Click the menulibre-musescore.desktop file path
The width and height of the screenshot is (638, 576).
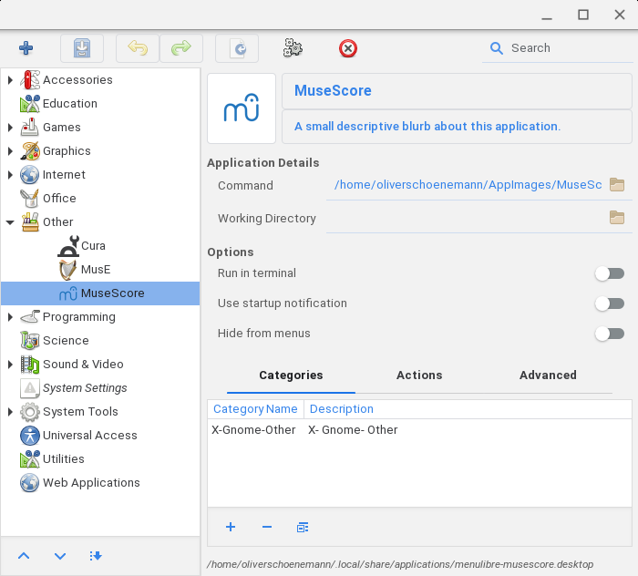pos(399,565)
